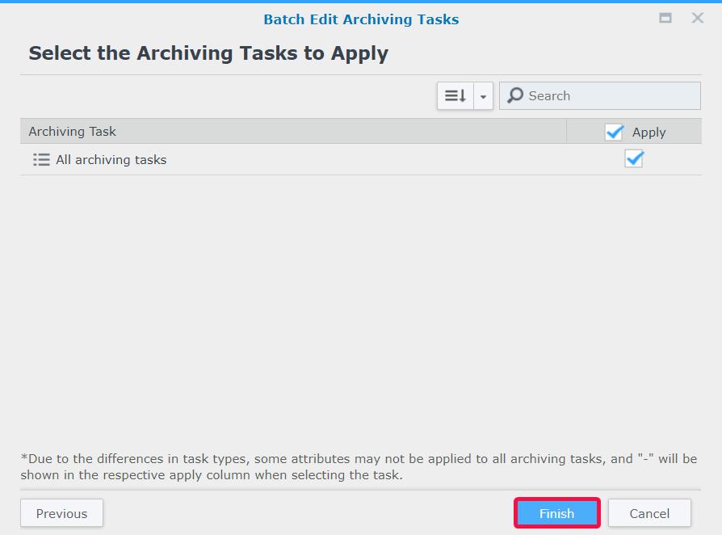
Task: Click the Apply column header label
Action: (x=649, y=133)
